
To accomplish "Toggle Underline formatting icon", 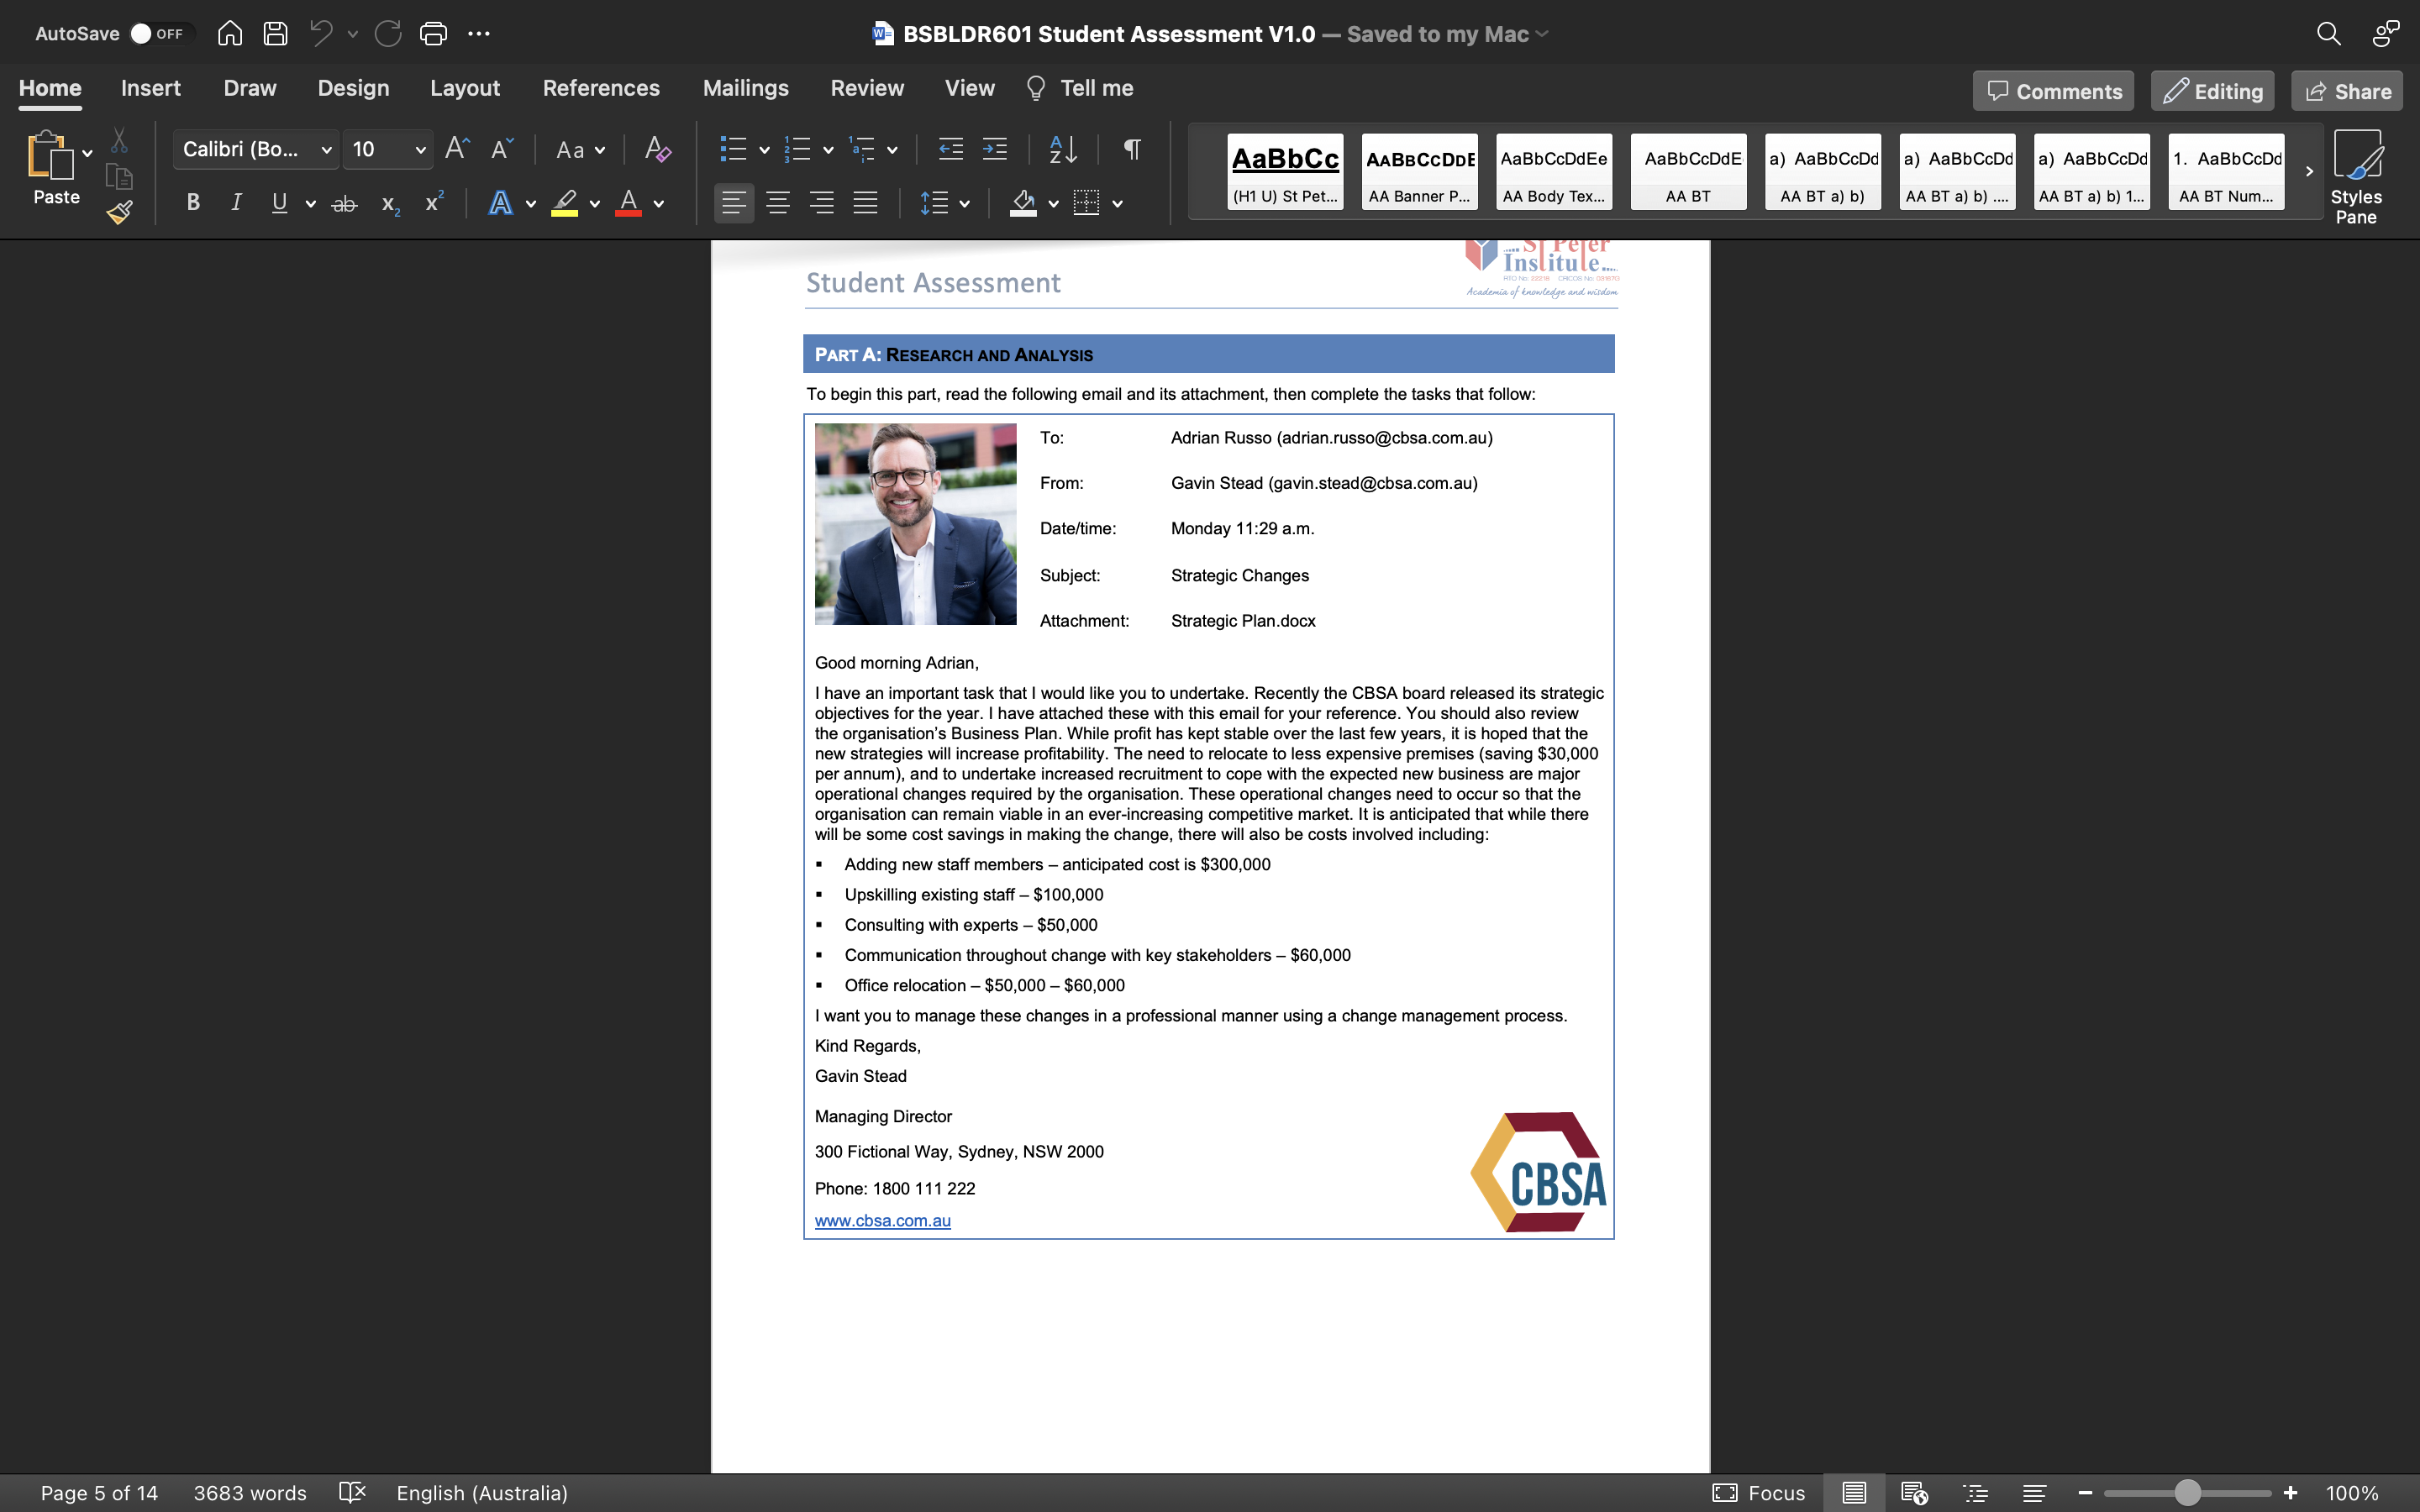I will (279, 206).
